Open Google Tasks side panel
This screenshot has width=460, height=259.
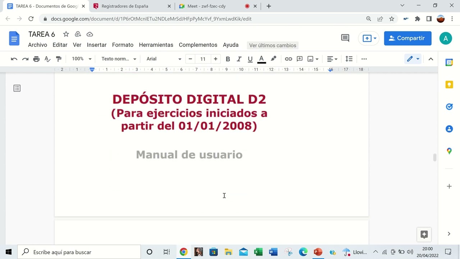[449, 107]
